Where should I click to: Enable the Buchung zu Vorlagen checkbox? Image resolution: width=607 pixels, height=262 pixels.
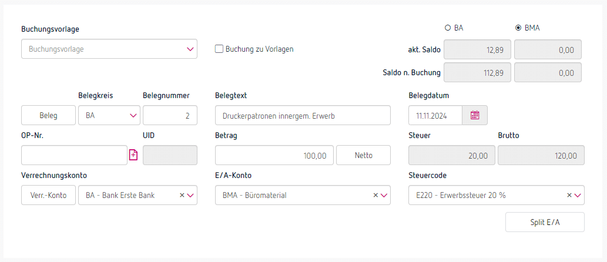[219, 49]
